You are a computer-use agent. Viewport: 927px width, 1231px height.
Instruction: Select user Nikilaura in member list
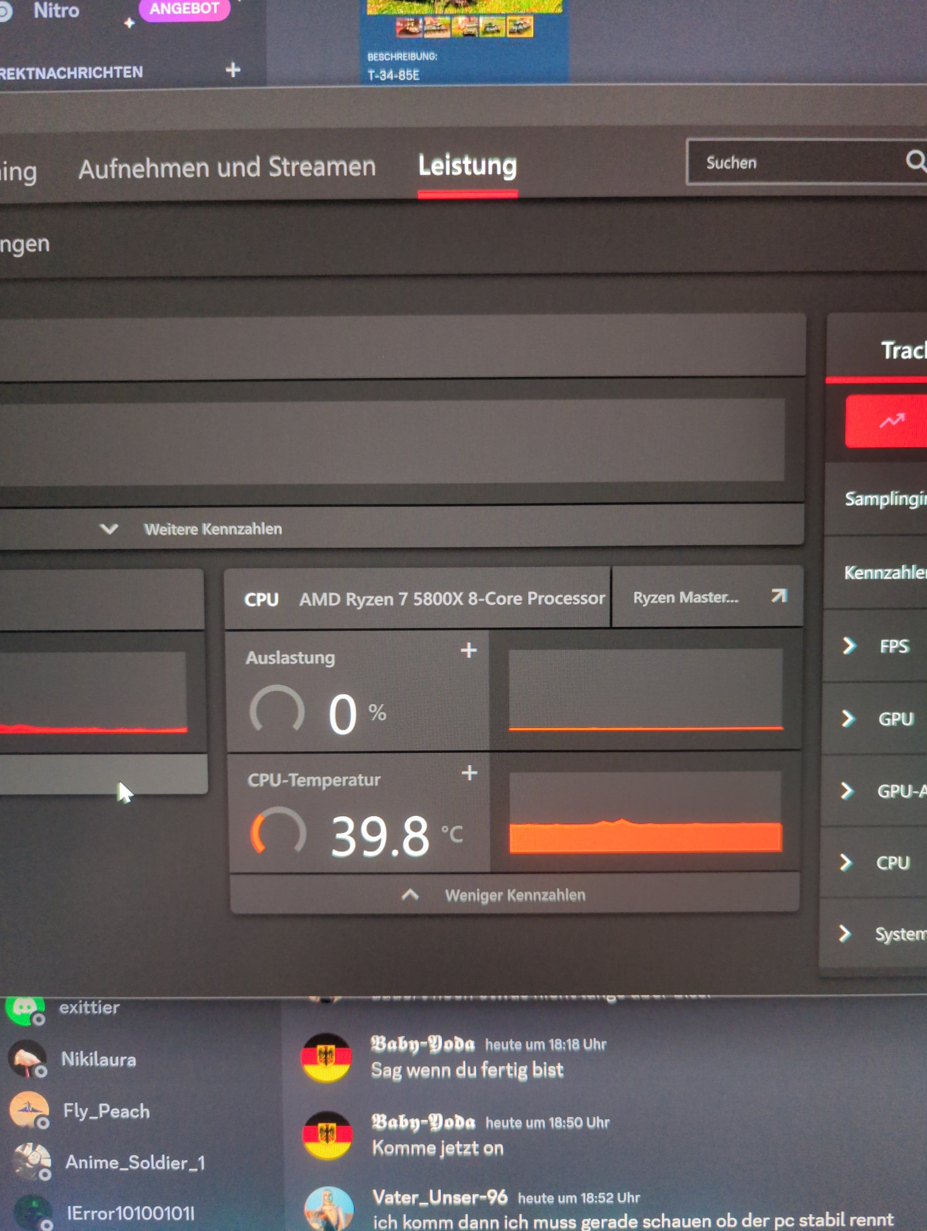pos(98,1059)
